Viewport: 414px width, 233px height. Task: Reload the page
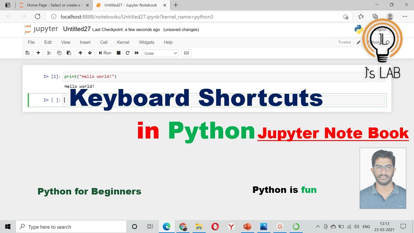38,17
